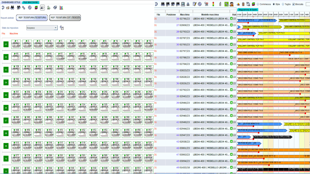Click the 07/09 date in the Gantt timeline header
Image resolution: width=310 pixels, height=174 pixels.
click(x=270, y=15)
